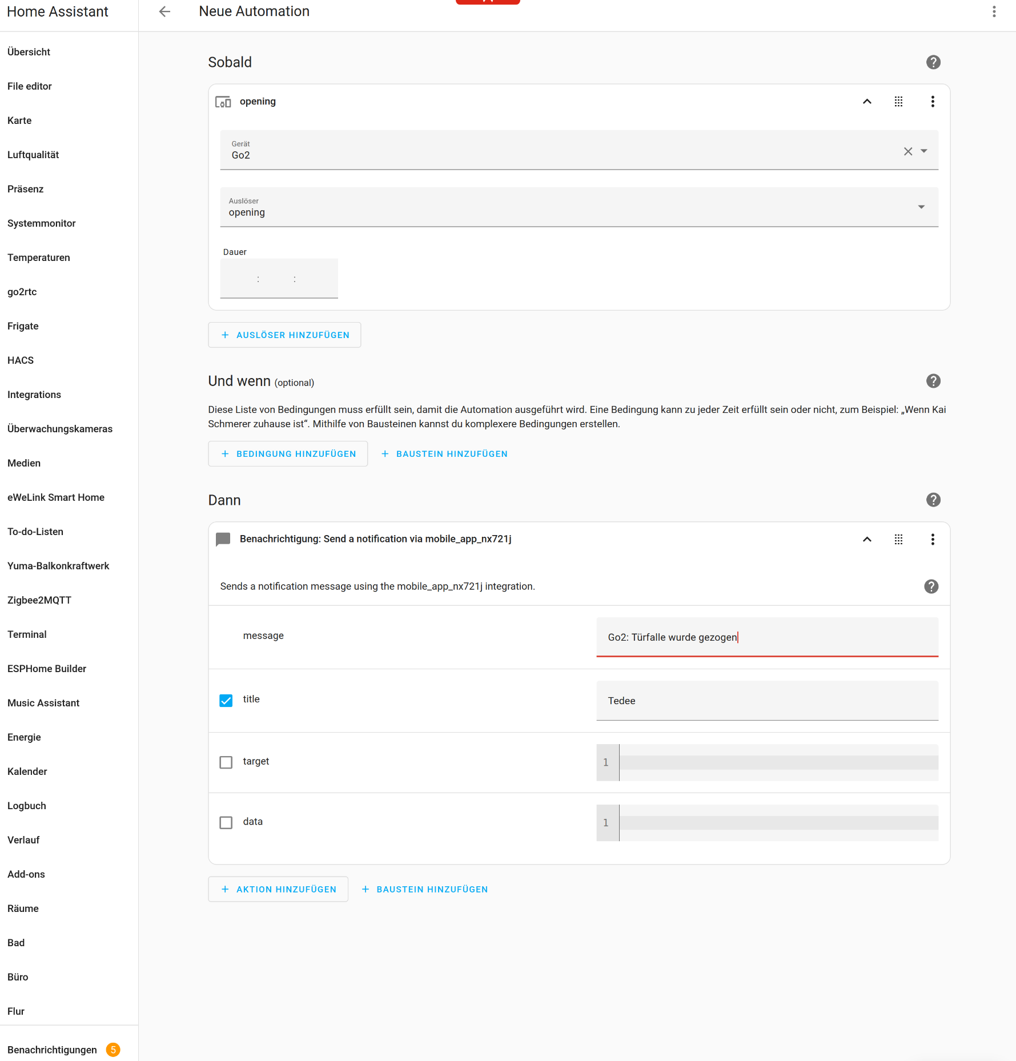This screenshot has width=1016, height=1061.
Task: Click Aktion hinzufügen button
Action: pyautogui.click(x=278, y=890)
